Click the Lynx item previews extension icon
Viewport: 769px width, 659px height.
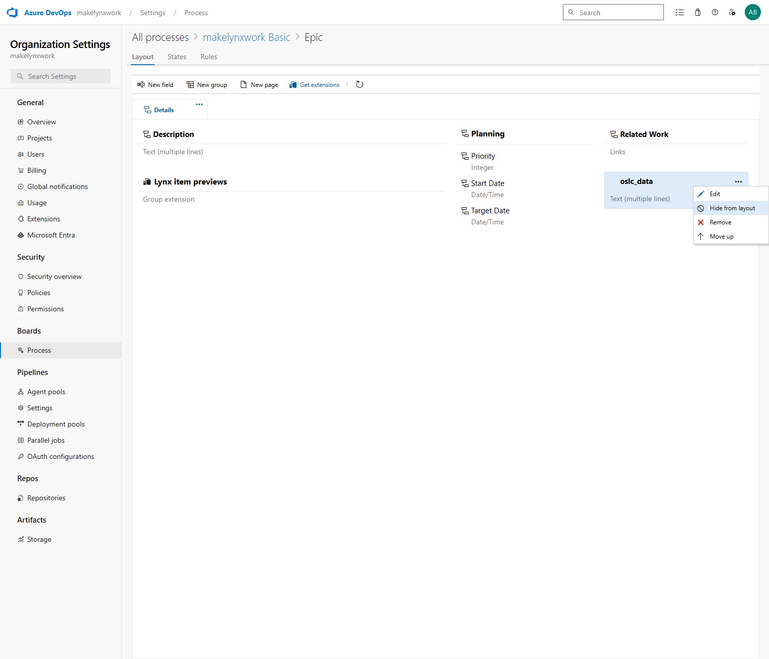[147, 182]
